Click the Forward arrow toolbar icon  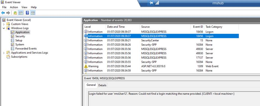pos(8,13)
